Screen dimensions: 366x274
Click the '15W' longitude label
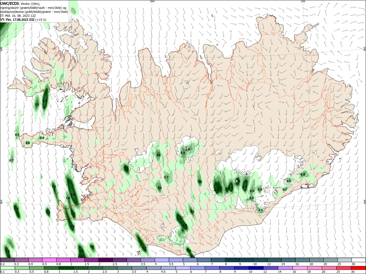pyautogui.click(x=303, y=1)
